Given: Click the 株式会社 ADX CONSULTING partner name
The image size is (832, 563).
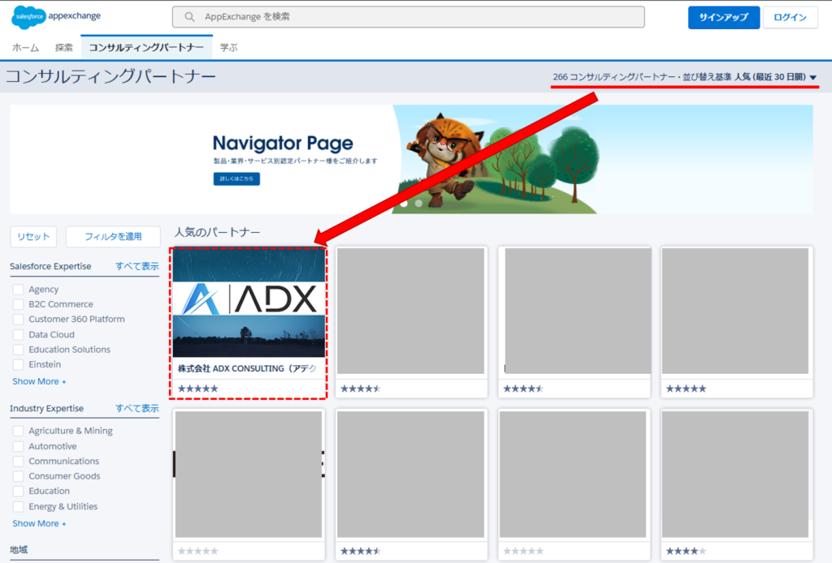Looking at the screenshot, I should coord(247,368).
